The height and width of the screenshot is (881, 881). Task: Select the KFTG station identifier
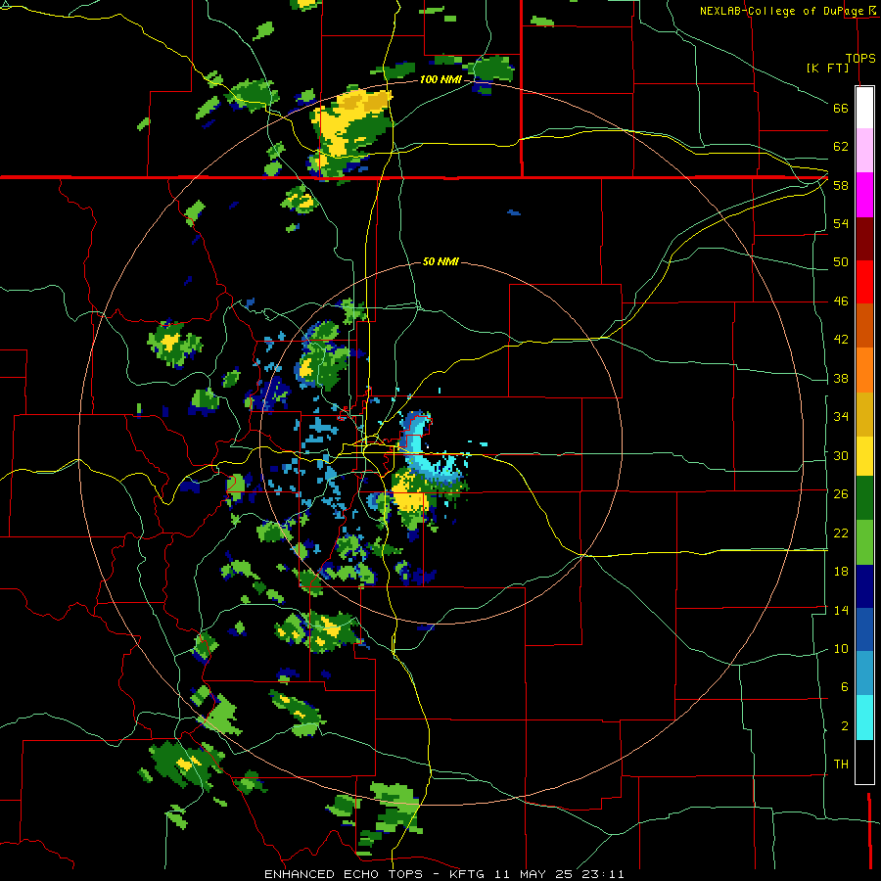468,874
